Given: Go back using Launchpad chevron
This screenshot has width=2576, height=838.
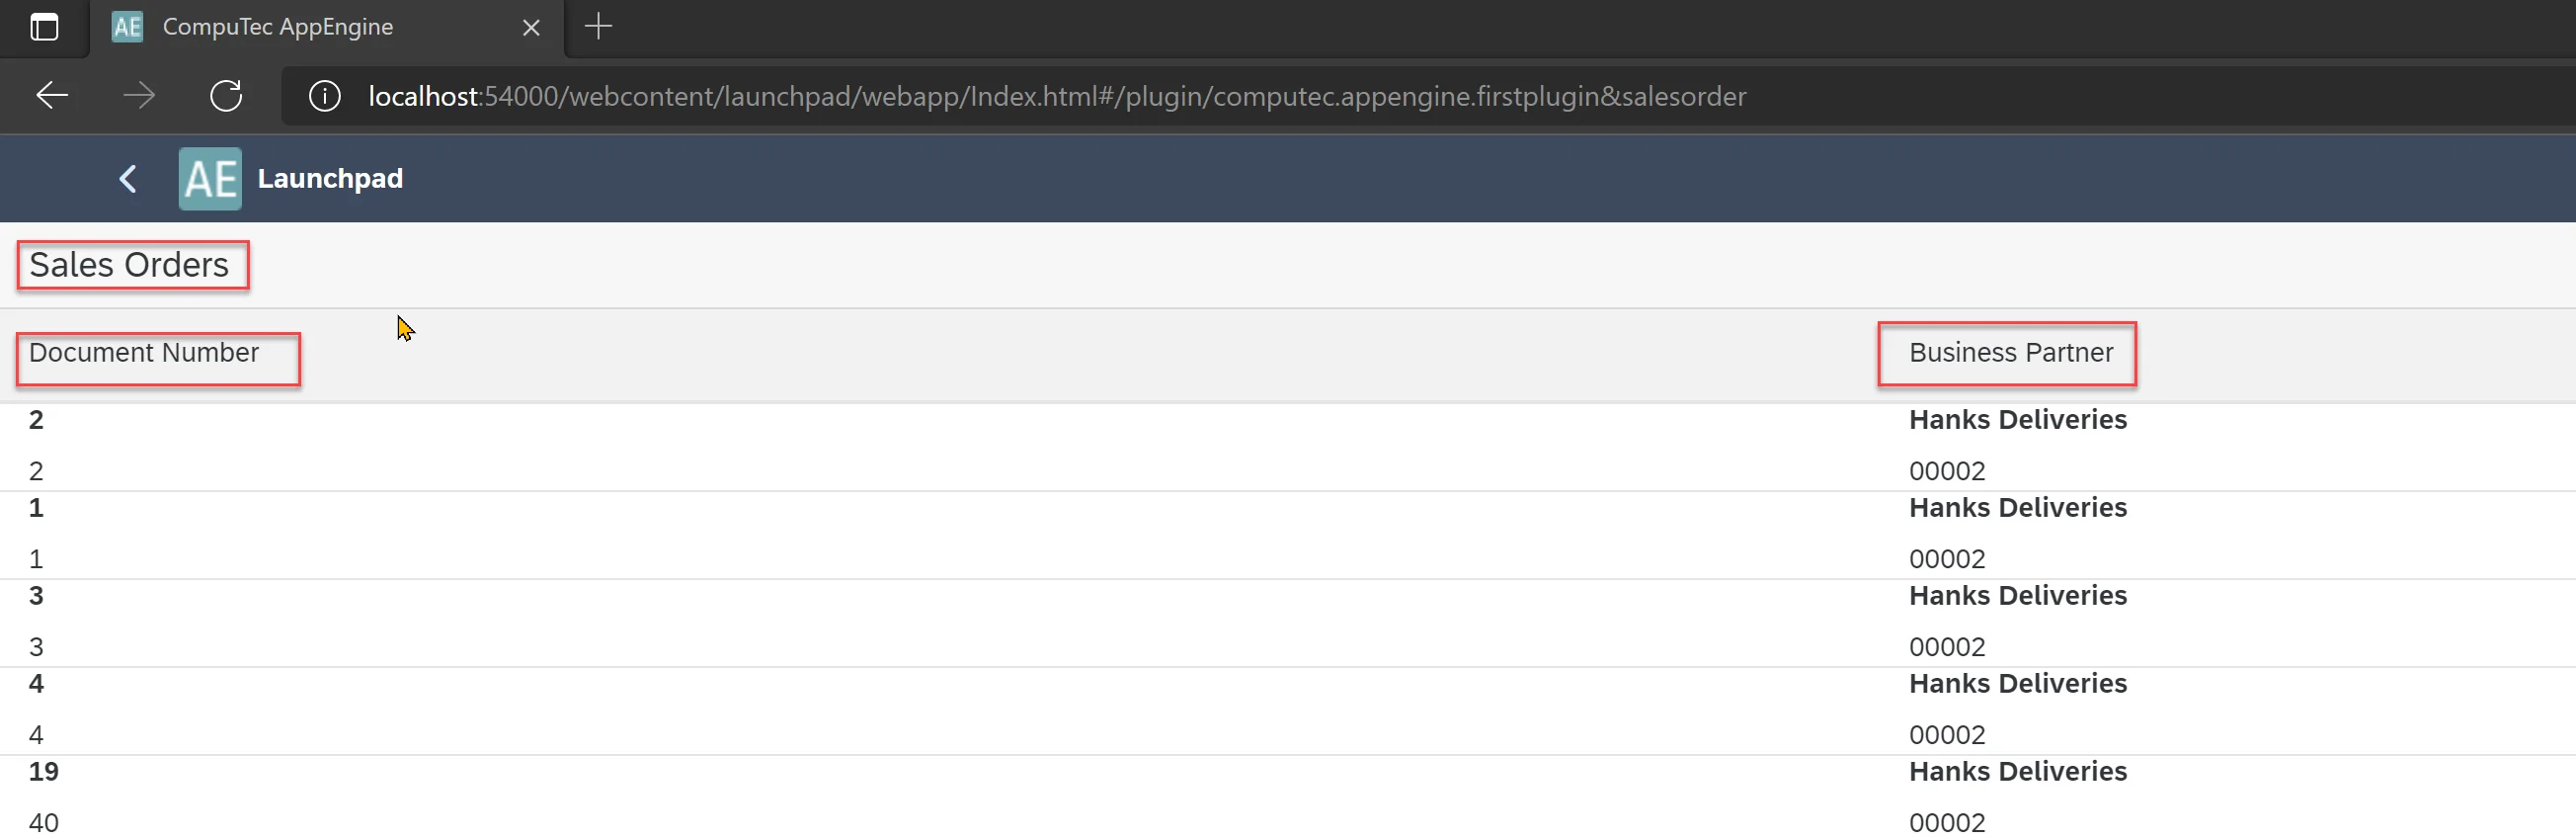Looking at the screenshot, I should [128, 179].
